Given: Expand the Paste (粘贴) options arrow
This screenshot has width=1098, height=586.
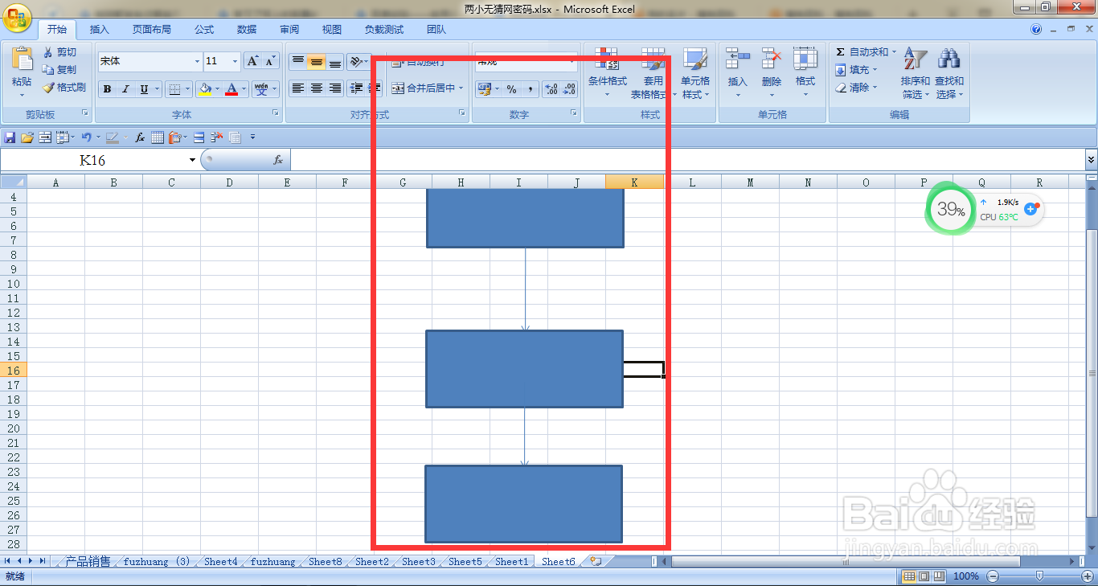Looking at the screenshot, I should [x=22, y=95].
